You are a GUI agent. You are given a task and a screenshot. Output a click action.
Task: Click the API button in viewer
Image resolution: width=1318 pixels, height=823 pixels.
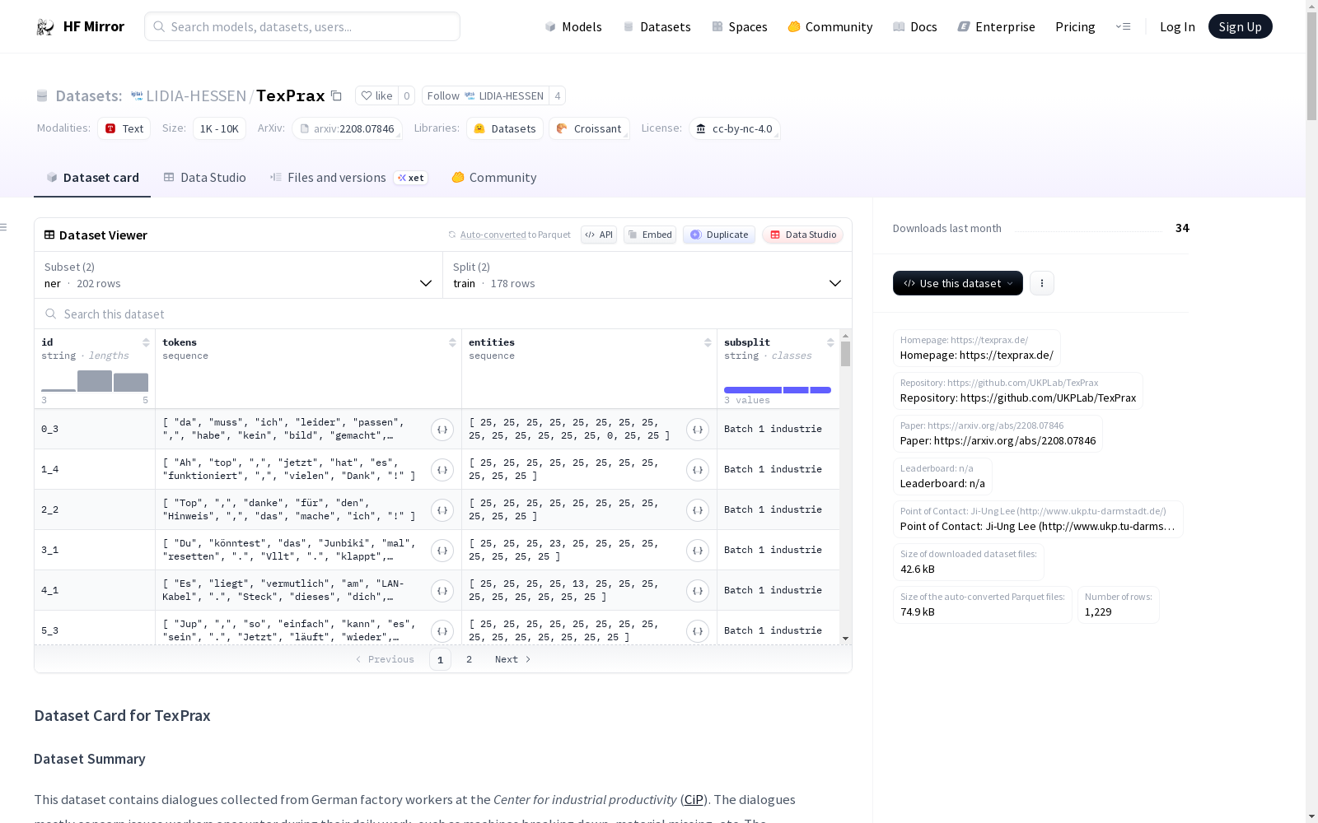599,235
